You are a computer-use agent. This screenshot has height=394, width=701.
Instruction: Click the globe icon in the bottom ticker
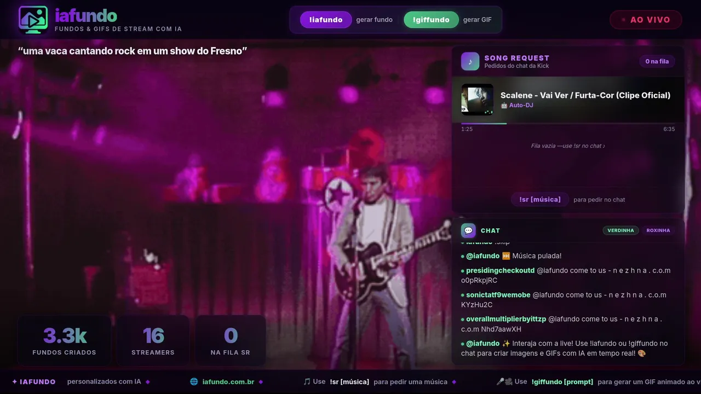pos(194,381)
